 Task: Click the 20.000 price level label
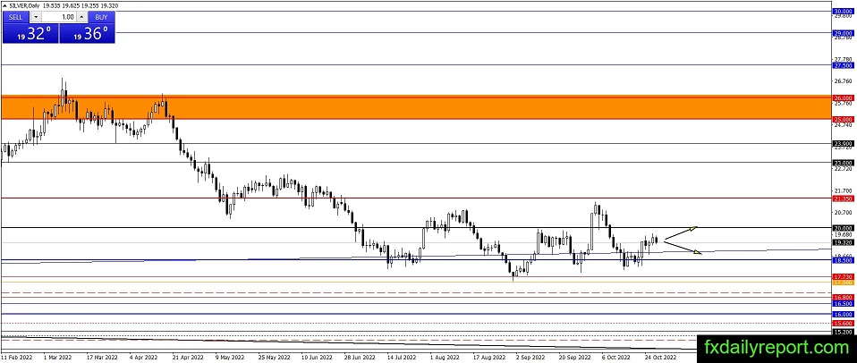[x=841, y=228]
